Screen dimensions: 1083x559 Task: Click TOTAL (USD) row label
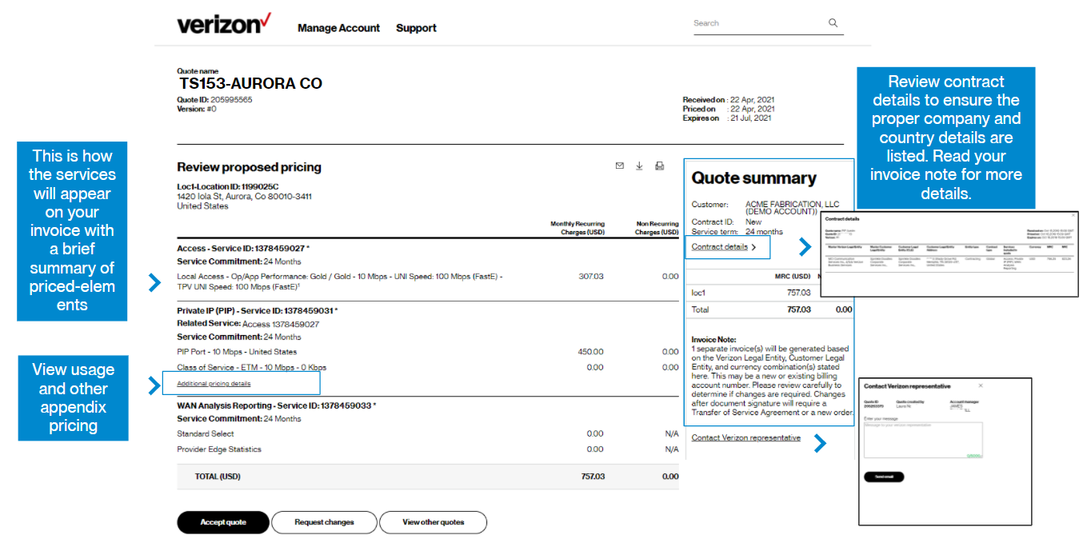click(x=218, y=477)
